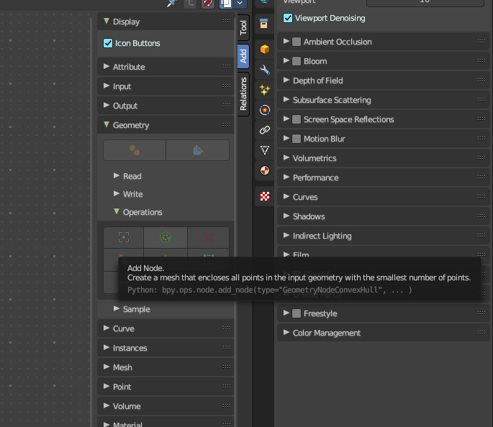Open the Particles properties tab
Screen dimensions: 493x427
[x=265, y=90]
